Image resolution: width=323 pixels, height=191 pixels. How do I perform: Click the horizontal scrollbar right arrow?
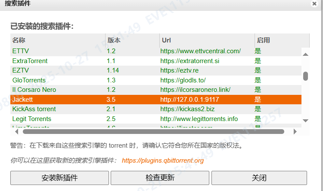tap(295, 132)
